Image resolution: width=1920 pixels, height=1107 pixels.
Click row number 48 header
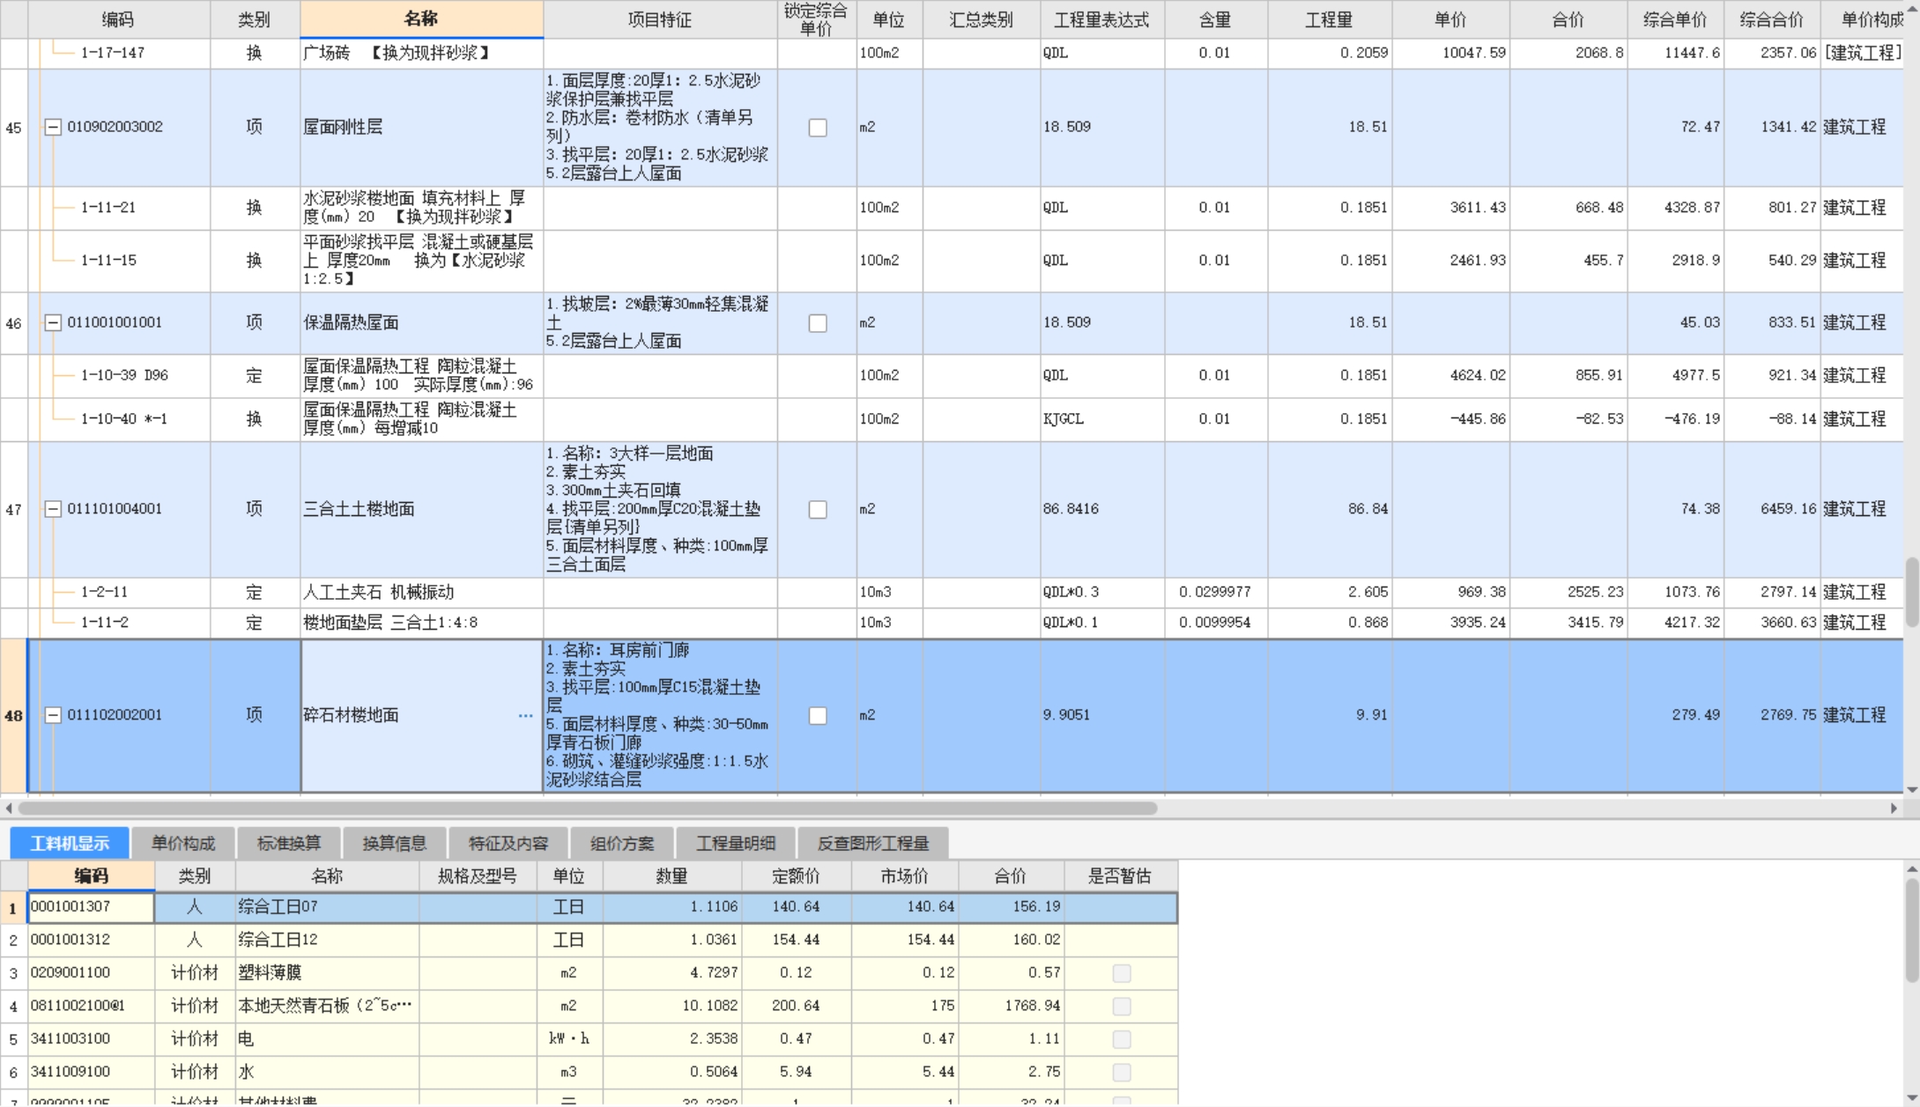click(13, 715)
